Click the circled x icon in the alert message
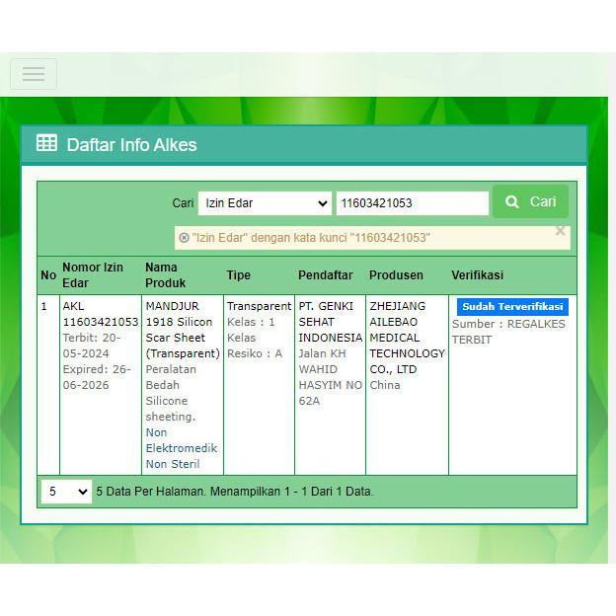Viewport: 616px width, 616px height. [x=184, y=238]
